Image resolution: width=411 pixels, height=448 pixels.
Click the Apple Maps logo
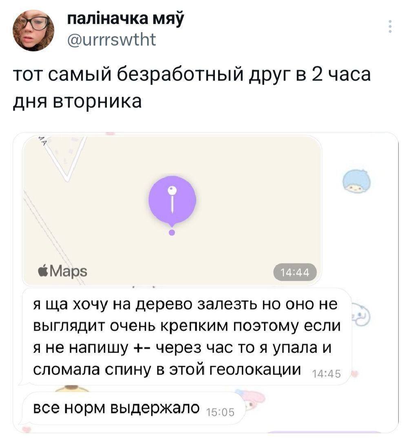pos(62,271)
